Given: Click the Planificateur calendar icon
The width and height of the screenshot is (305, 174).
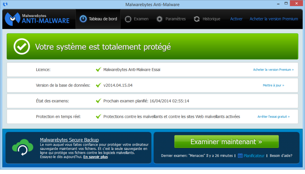Looking at the screenshot, I should pyautogui.click(x=240, y=155).
